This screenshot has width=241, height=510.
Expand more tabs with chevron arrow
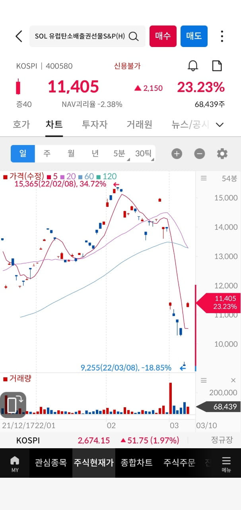220,125
